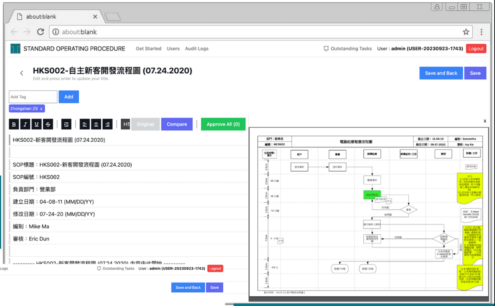Viewport: 495px width, 306px height.
Task: Click the line '修改日期：07-24-20 (MM/DD/YY)'
Action: coord(54,214)
